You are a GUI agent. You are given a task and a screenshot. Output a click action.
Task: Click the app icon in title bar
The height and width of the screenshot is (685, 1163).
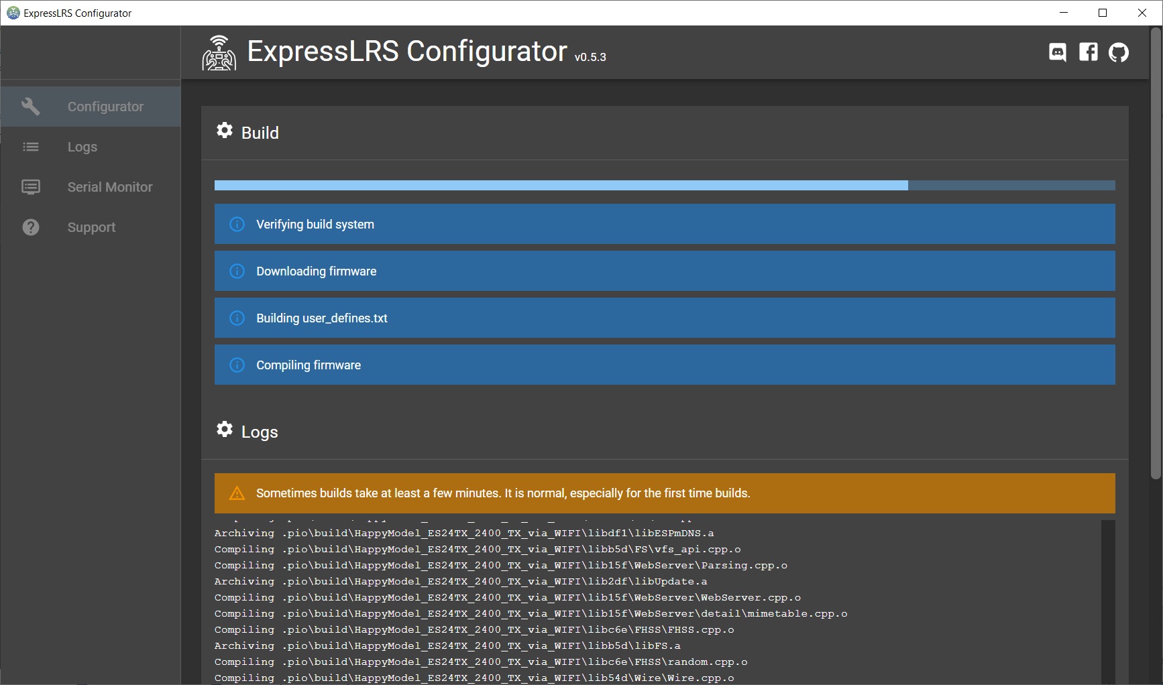coord(13,13)
